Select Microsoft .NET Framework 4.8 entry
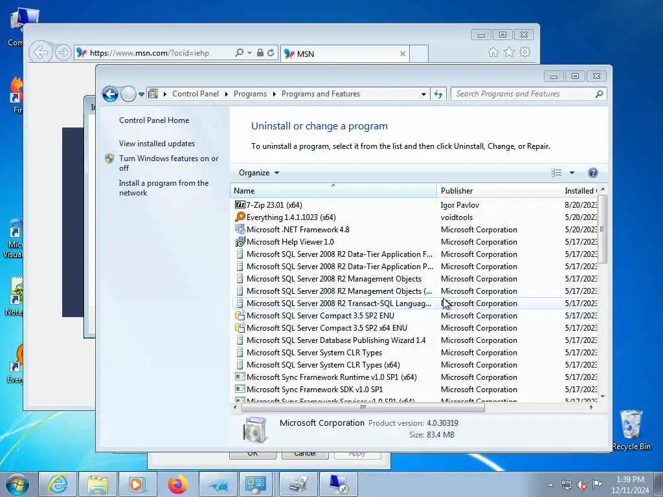 [416, 230]
